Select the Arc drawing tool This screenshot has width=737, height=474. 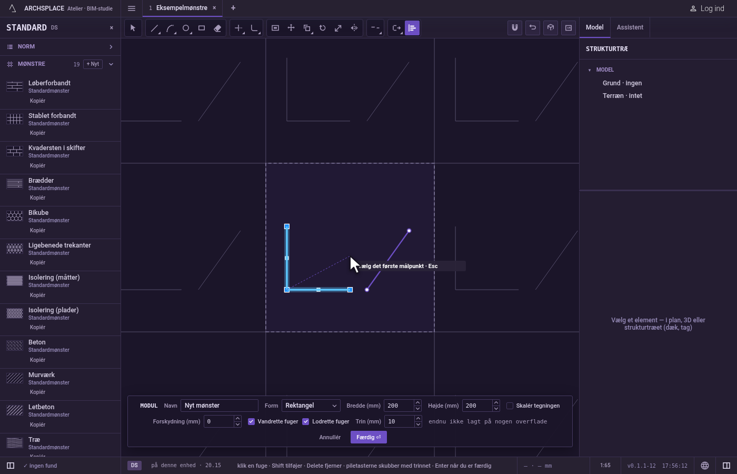pyautogui.click(x=170, y=28)
